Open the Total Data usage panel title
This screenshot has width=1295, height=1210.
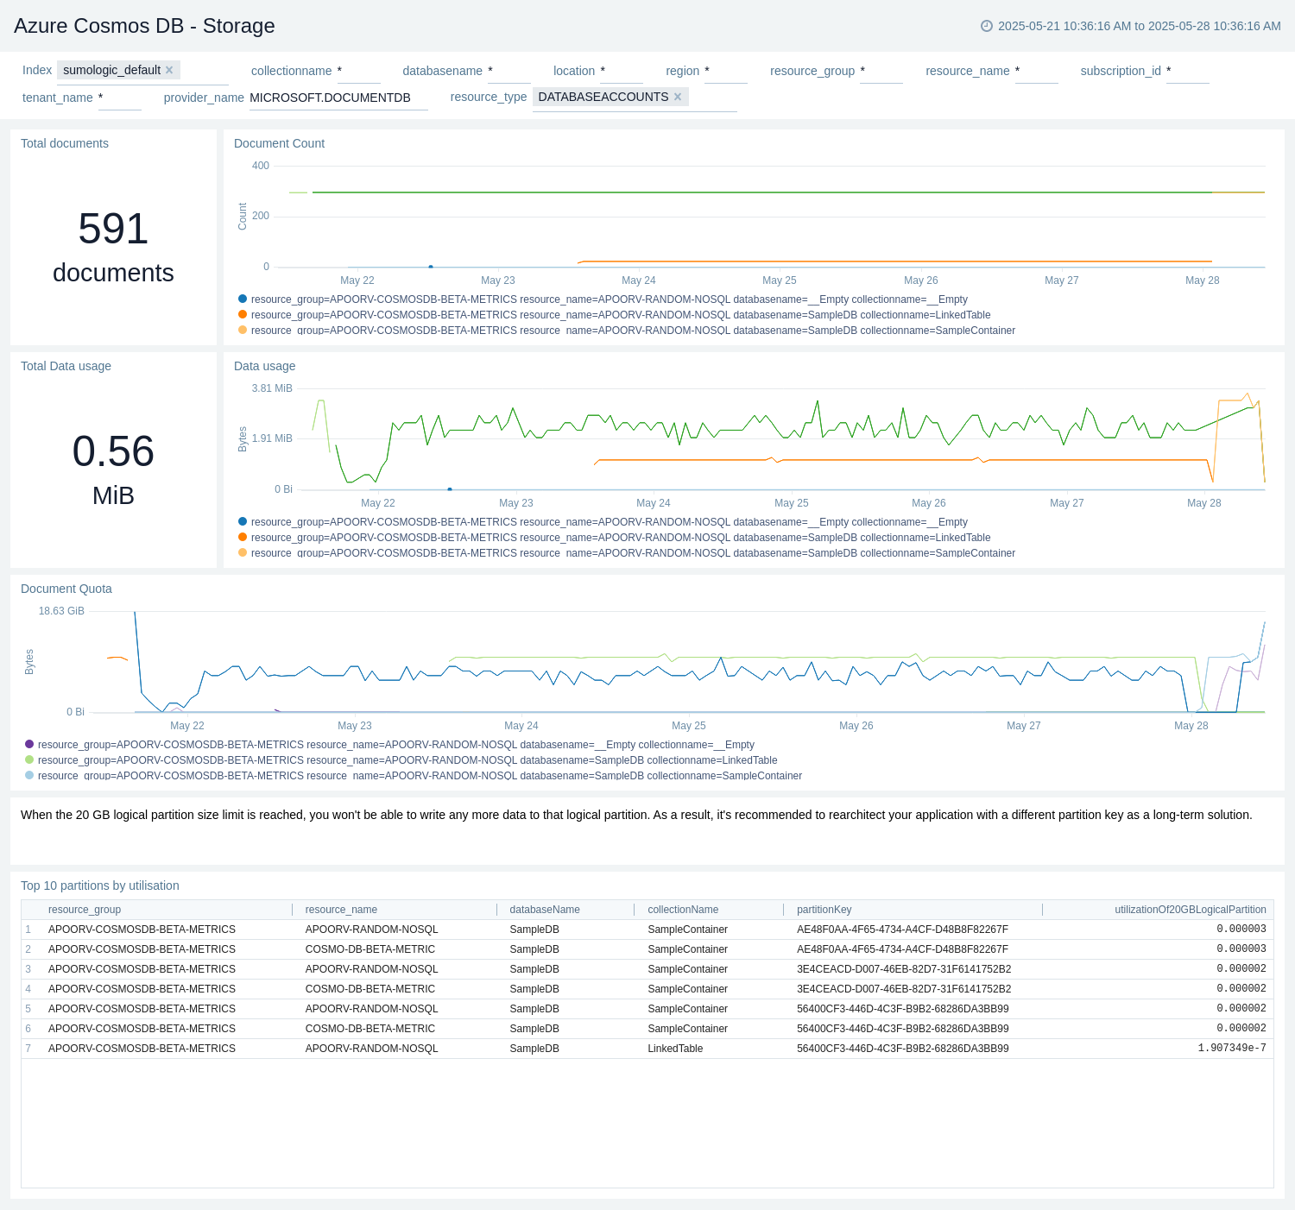click(66, 366)
